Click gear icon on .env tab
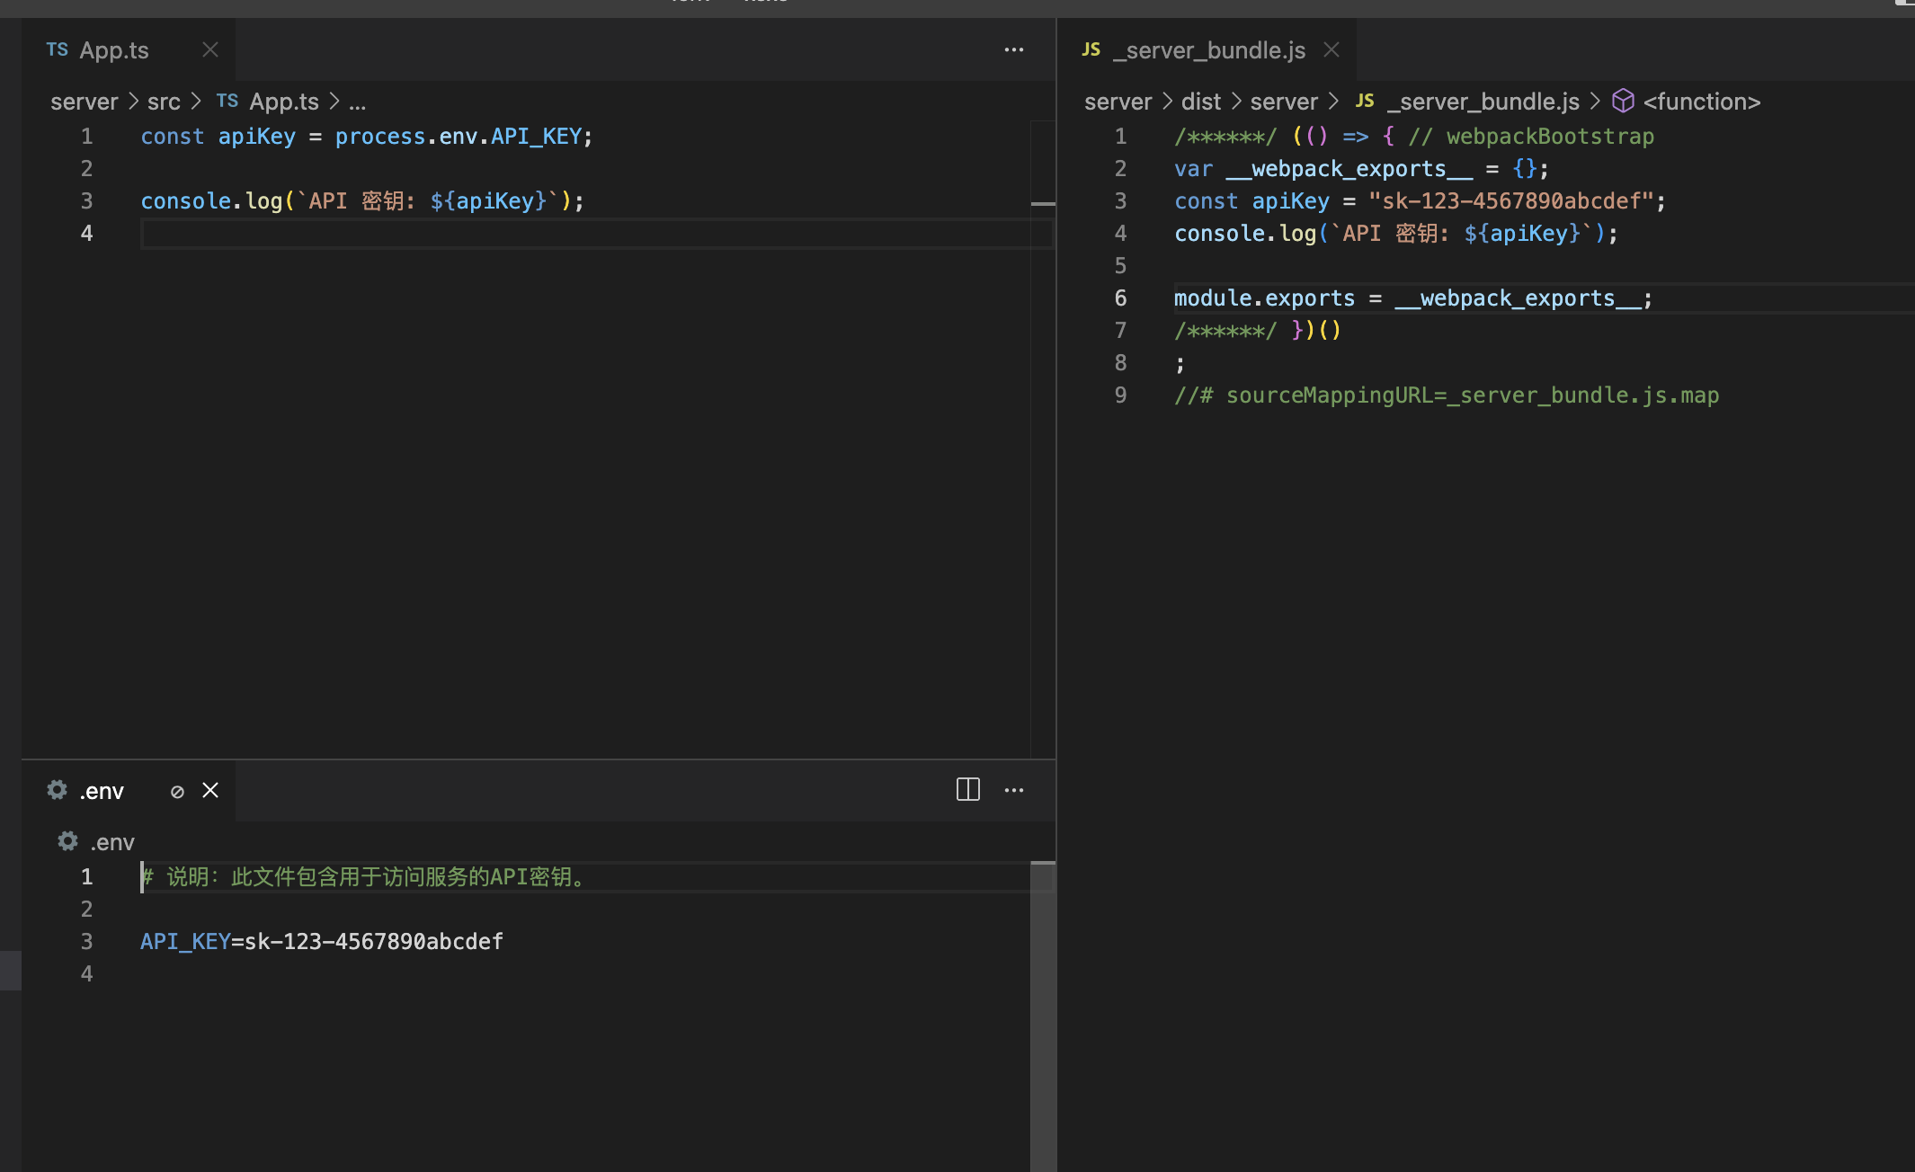Viewport: 1915px width, 1172px height. [x=58, y=790]
